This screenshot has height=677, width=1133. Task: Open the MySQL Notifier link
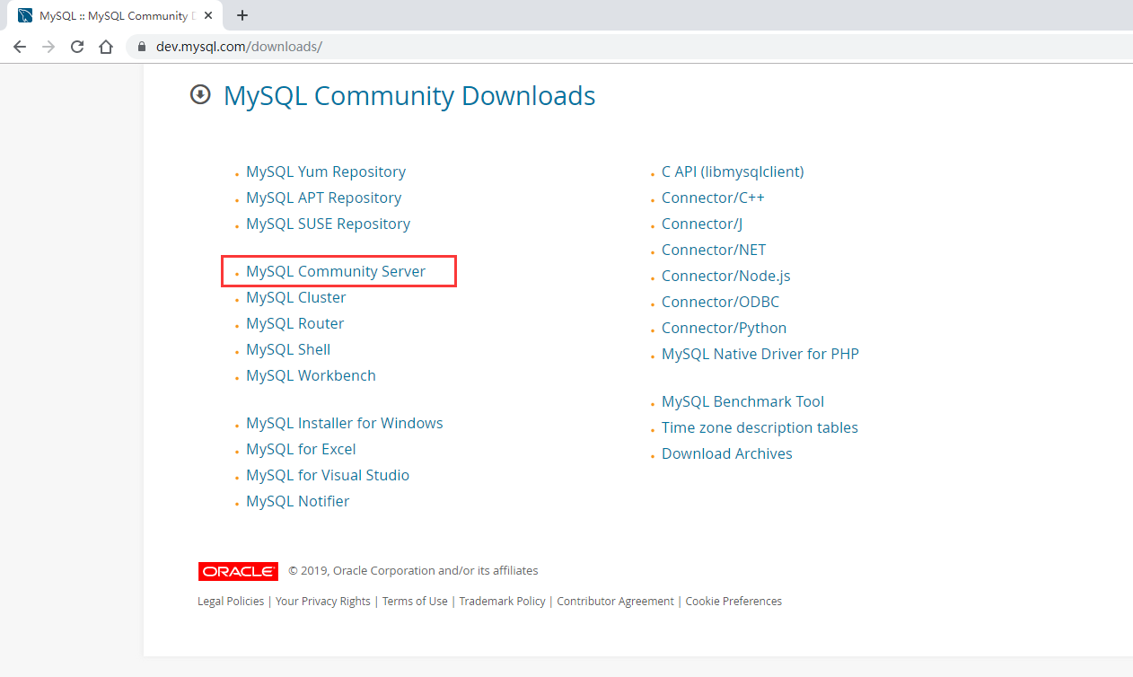298,501
